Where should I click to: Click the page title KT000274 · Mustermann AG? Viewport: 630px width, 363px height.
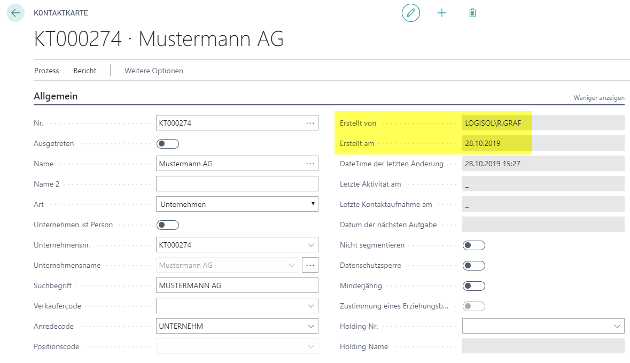[x=159, y=39]
